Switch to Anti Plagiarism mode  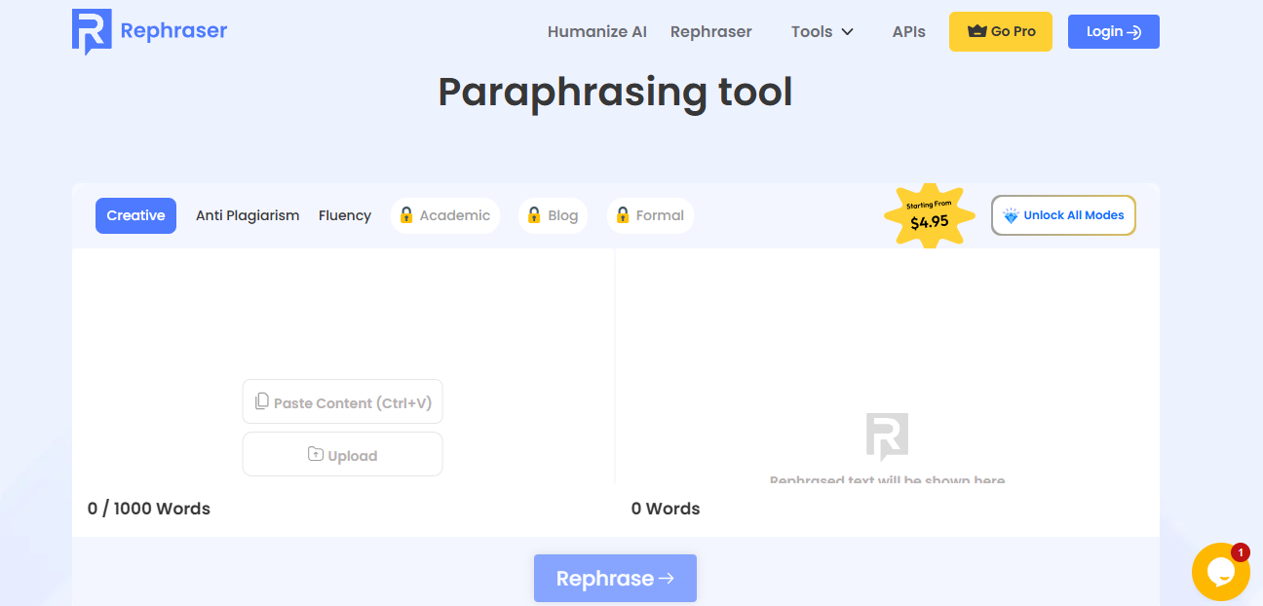pos(248,215)
